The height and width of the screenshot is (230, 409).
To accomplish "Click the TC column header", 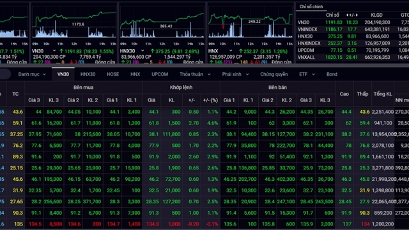I will (x=15, y=94).
